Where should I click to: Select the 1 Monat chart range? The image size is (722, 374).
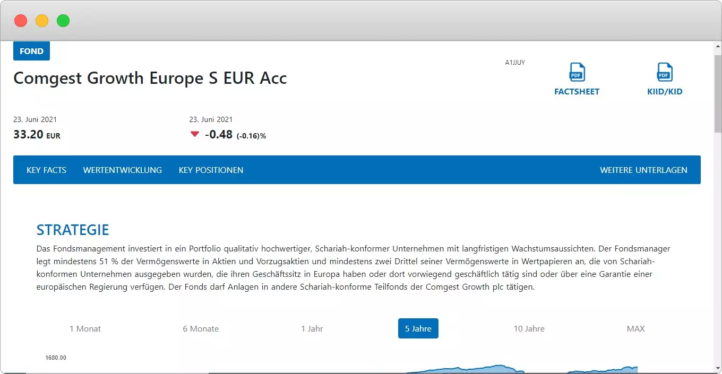coord(85,329)
